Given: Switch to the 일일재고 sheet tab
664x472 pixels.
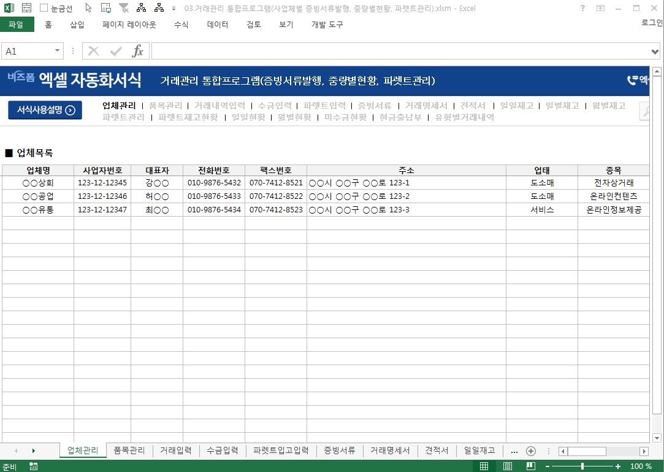Looking at the screenshot, I should (479, 451).
